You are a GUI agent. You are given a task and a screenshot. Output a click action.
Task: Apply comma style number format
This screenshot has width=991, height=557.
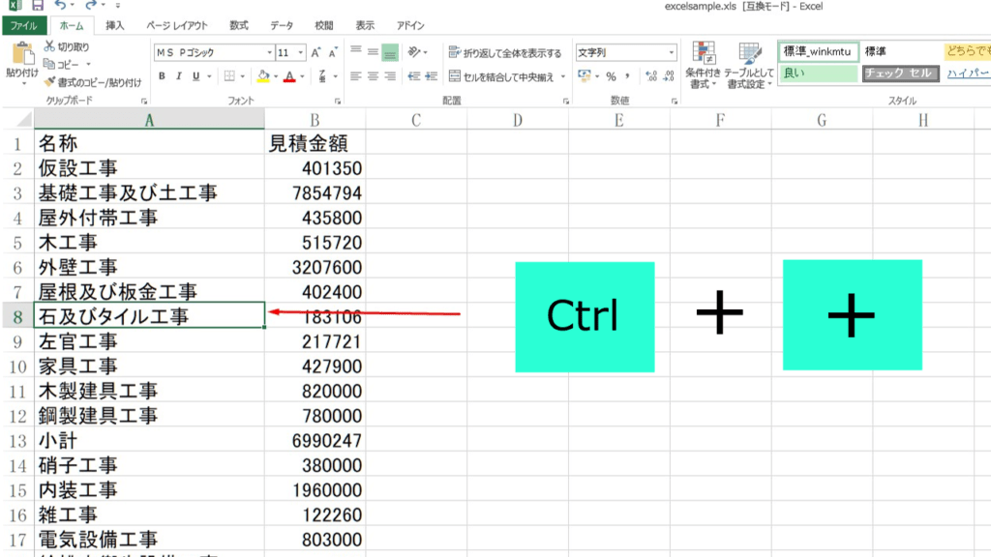pos(627,76)
